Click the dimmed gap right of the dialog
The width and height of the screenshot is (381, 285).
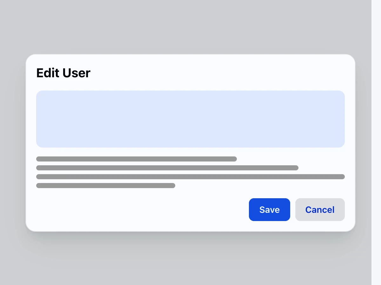pos(363,142)
